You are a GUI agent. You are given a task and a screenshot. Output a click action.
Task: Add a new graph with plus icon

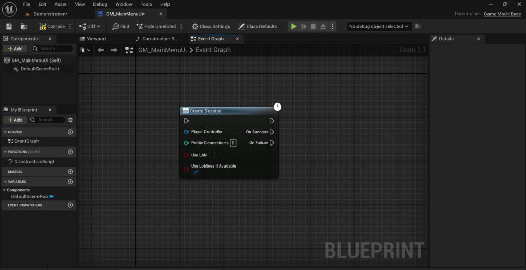coord(70,132)
